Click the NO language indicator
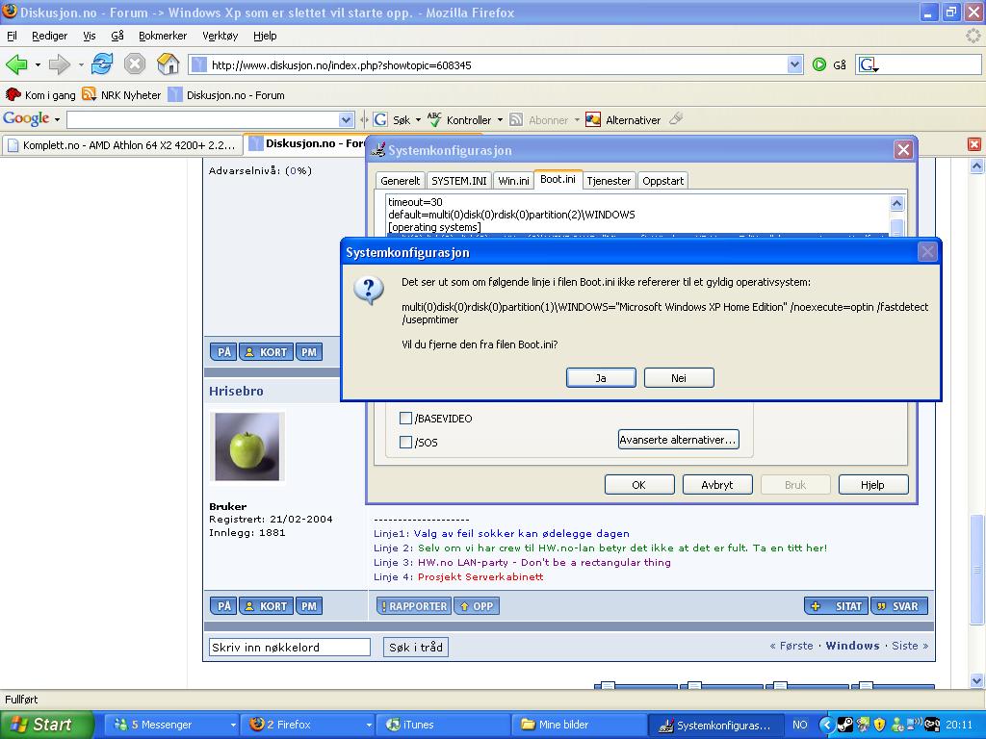The width and height of the screenshot is (986, 739). click(x=800, y=725)
